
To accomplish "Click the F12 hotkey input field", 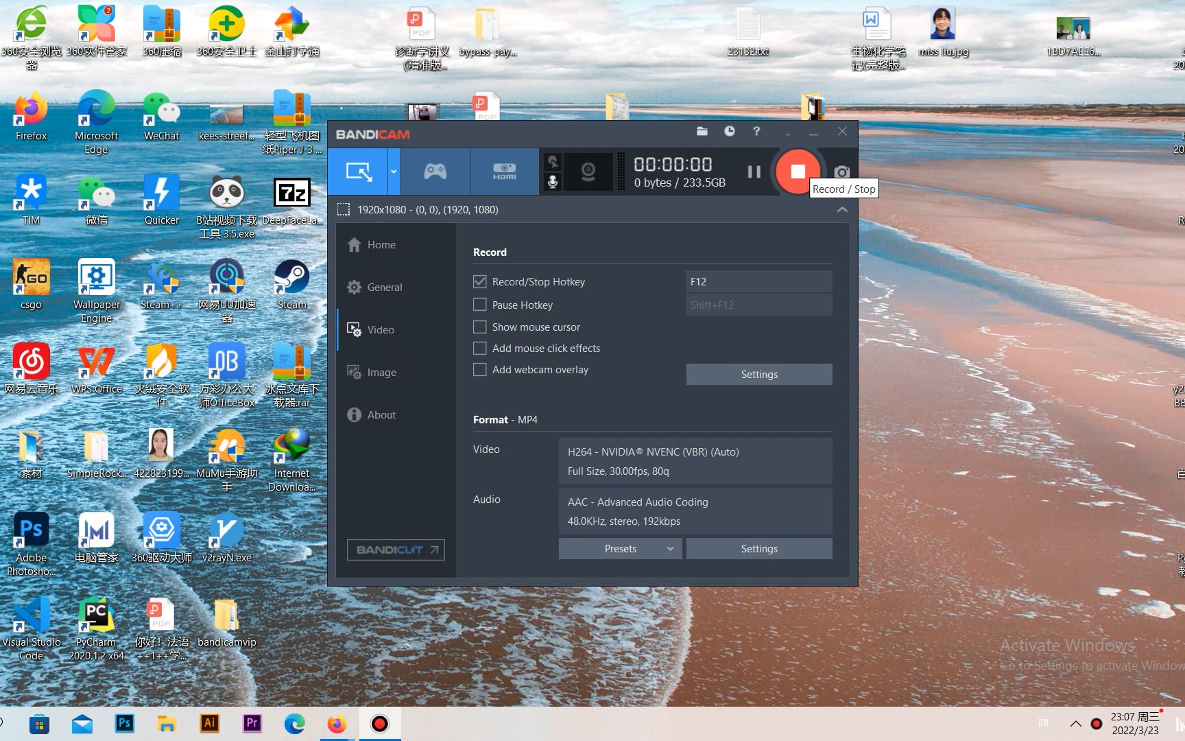I will [x=759, y=281].
